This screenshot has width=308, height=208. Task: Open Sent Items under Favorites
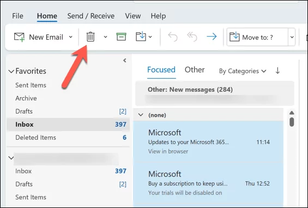(x=31, y=85)
